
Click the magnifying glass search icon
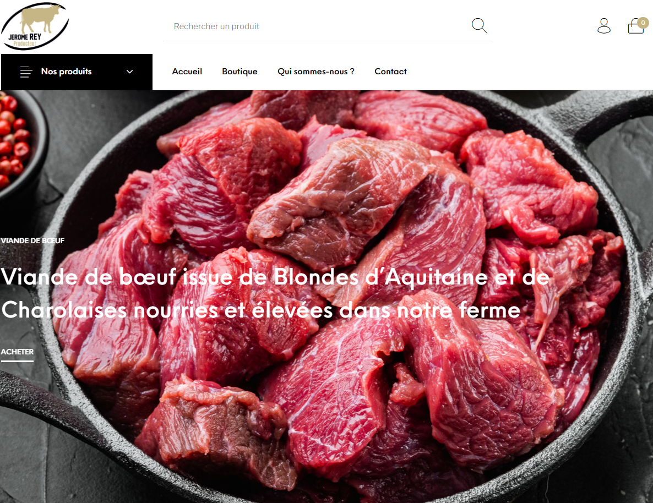coord(479,26)
